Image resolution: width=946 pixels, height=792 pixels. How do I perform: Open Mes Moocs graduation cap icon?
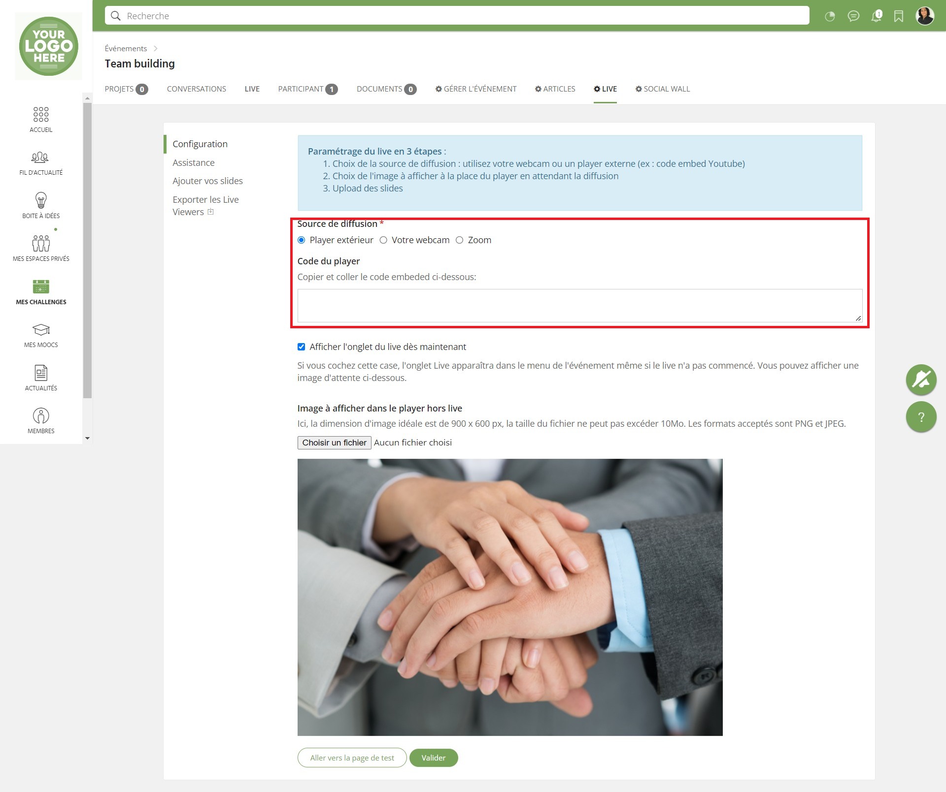[x=41, y=329]
